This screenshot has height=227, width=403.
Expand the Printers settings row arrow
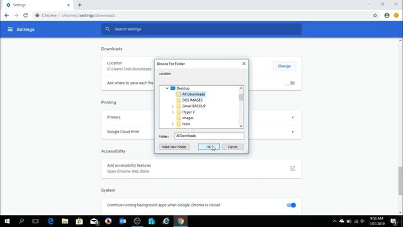(293, 117)
